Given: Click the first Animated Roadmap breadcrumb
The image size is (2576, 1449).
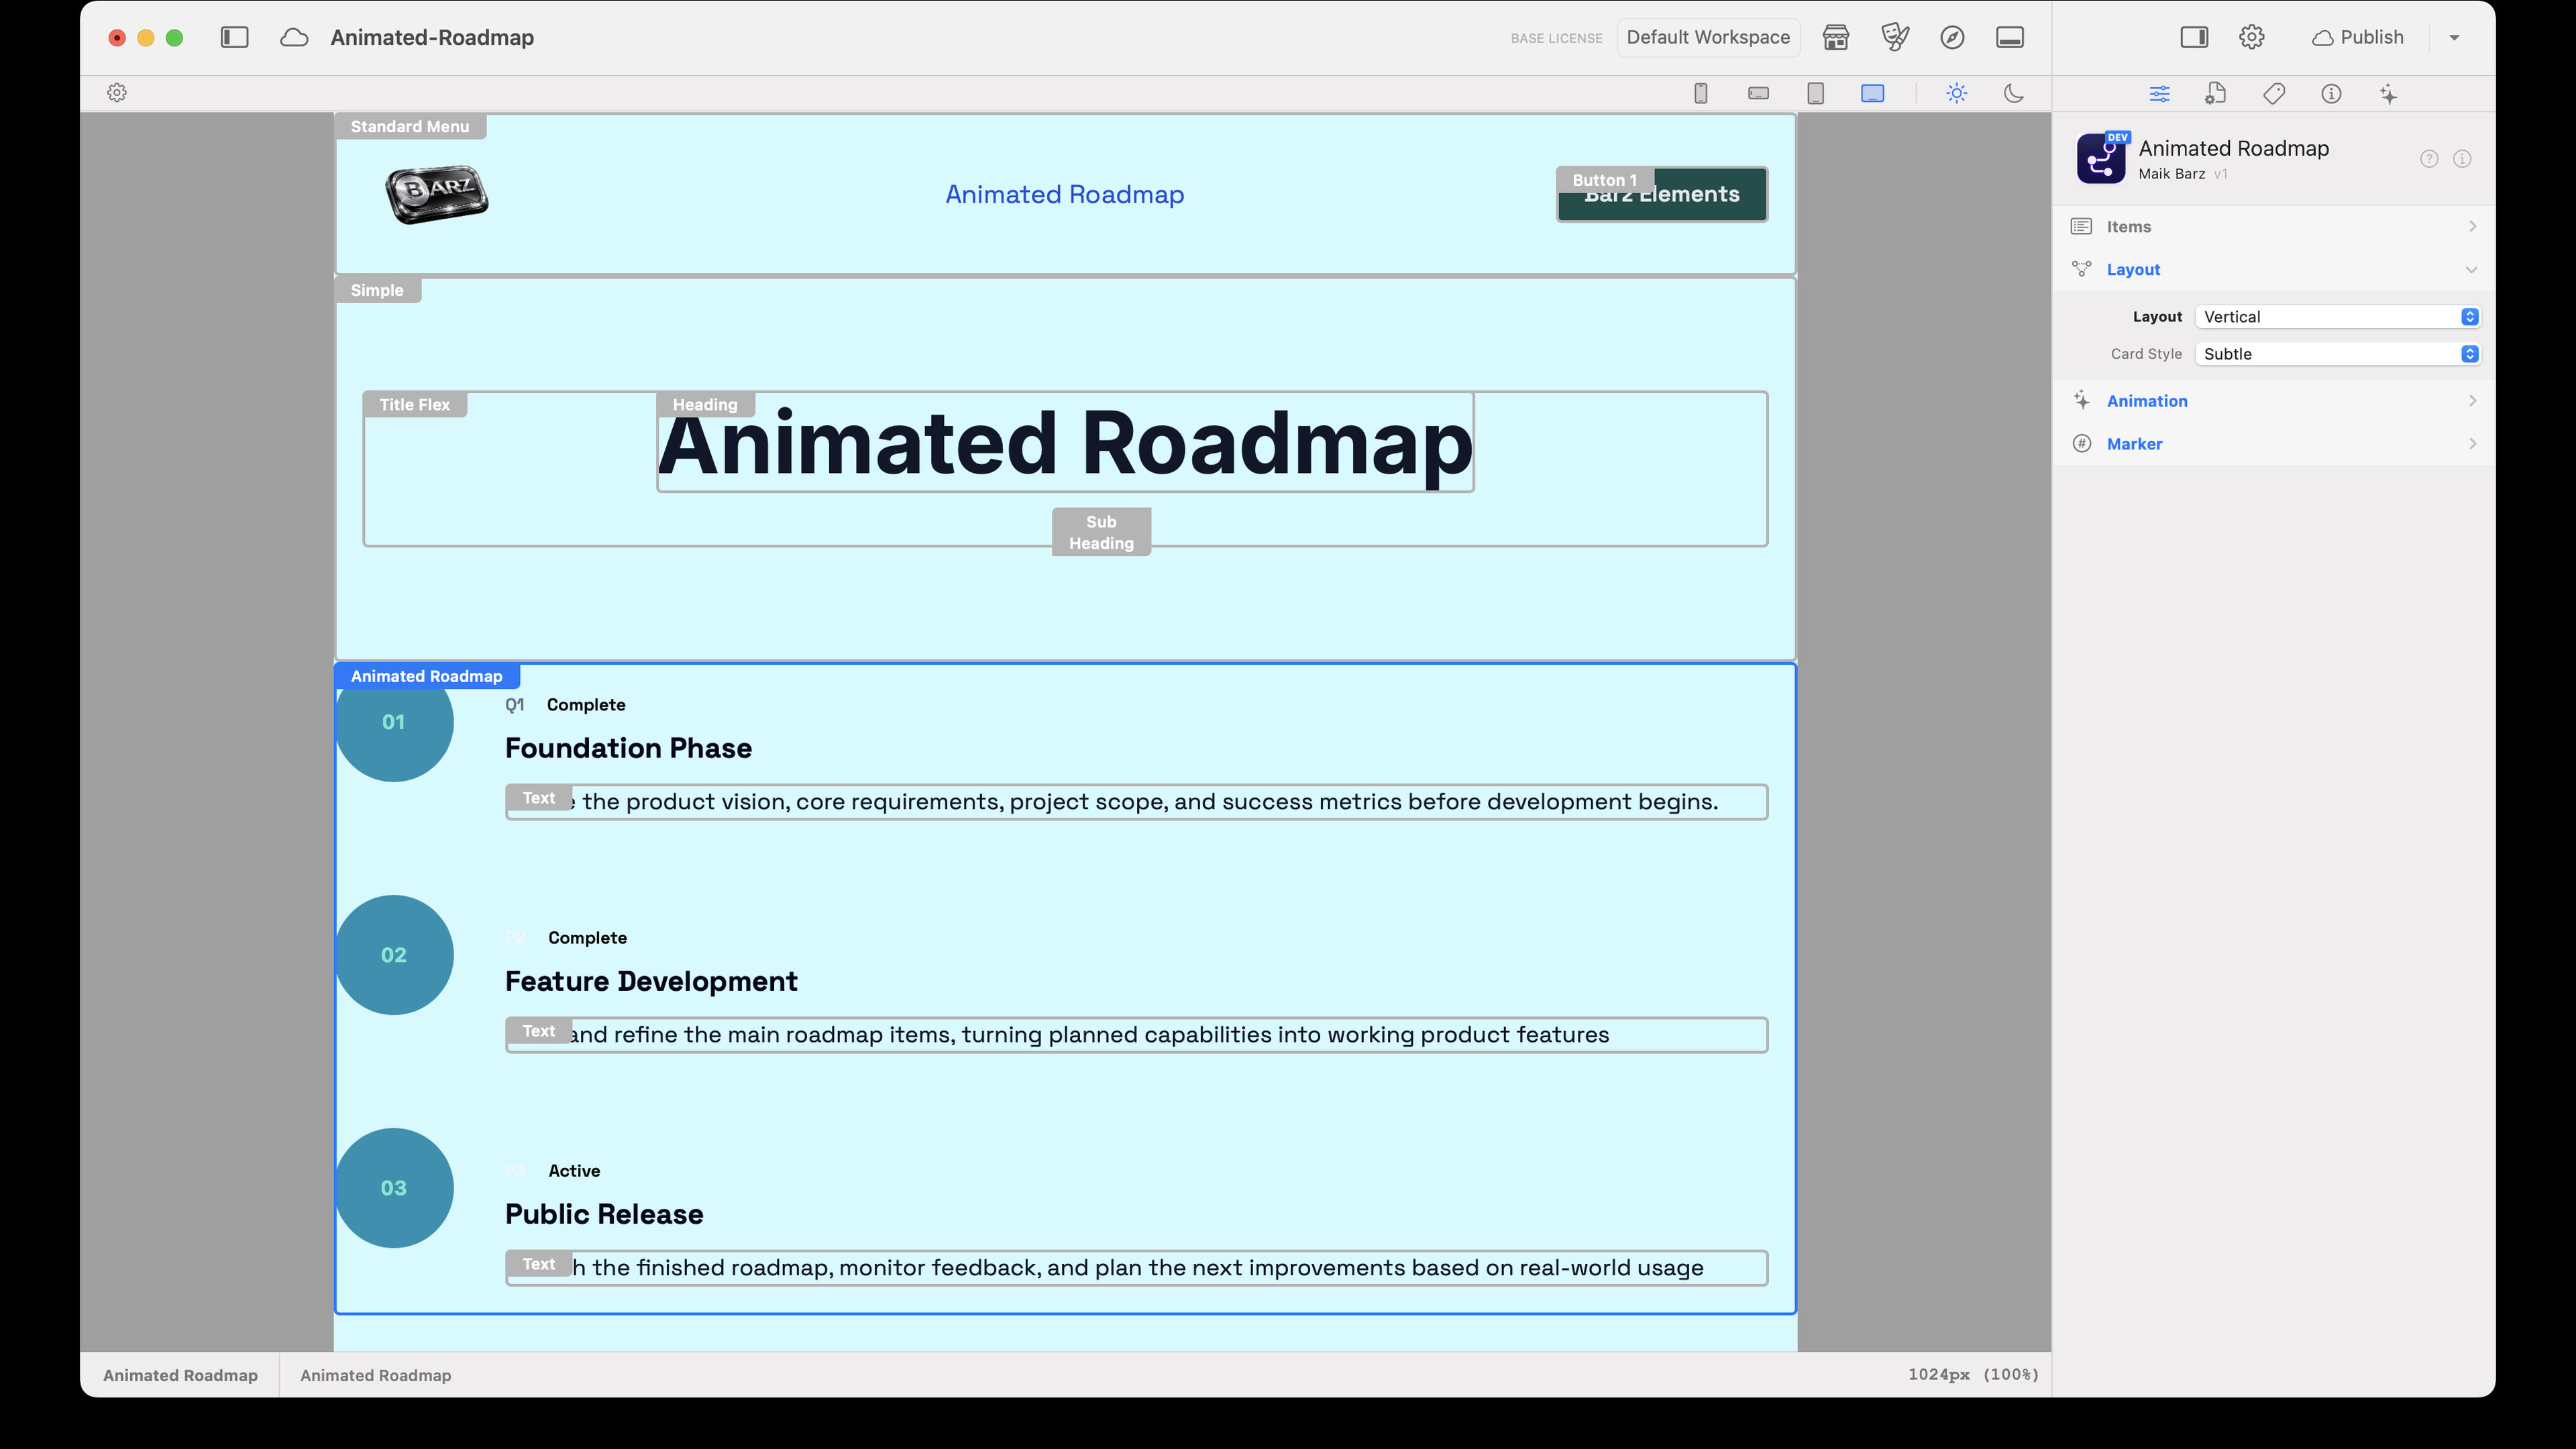Looking at the screenshot, I should click(180, 1376).
